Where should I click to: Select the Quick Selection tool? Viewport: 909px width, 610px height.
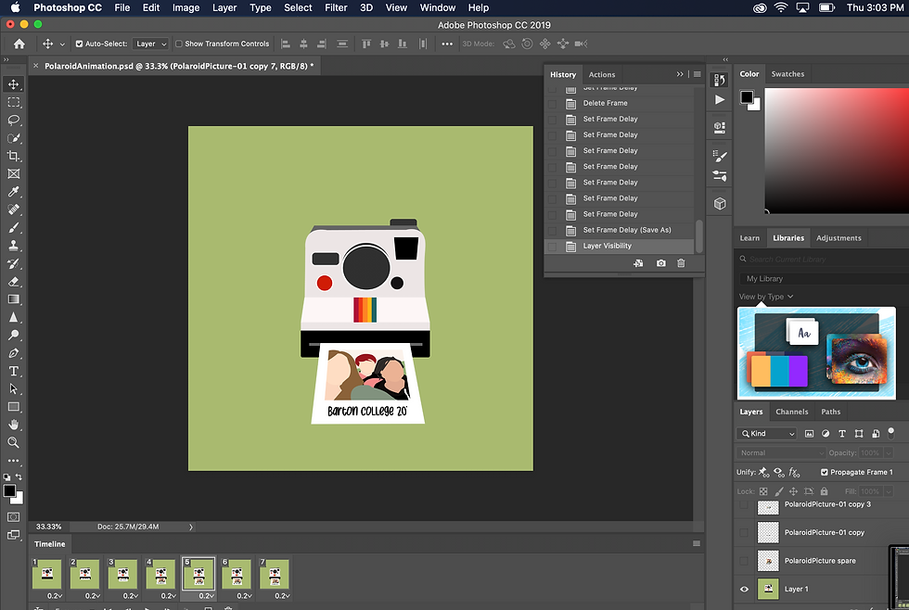click(x=13, y=138)
